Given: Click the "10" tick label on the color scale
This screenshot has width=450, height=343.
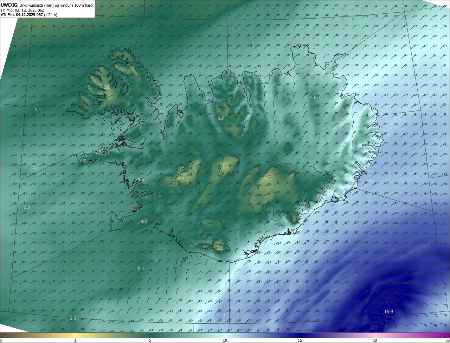Looking at the screenshot, I should coord(225,340).
